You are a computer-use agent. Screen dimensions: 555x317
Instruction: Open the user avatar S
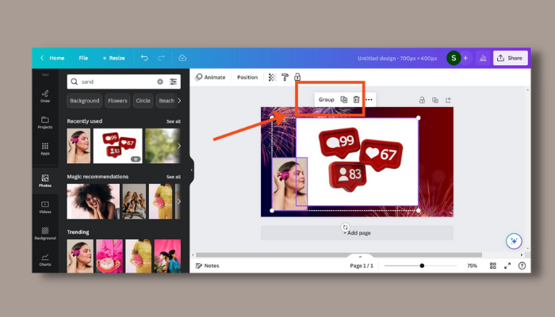[x=454, y=58]
